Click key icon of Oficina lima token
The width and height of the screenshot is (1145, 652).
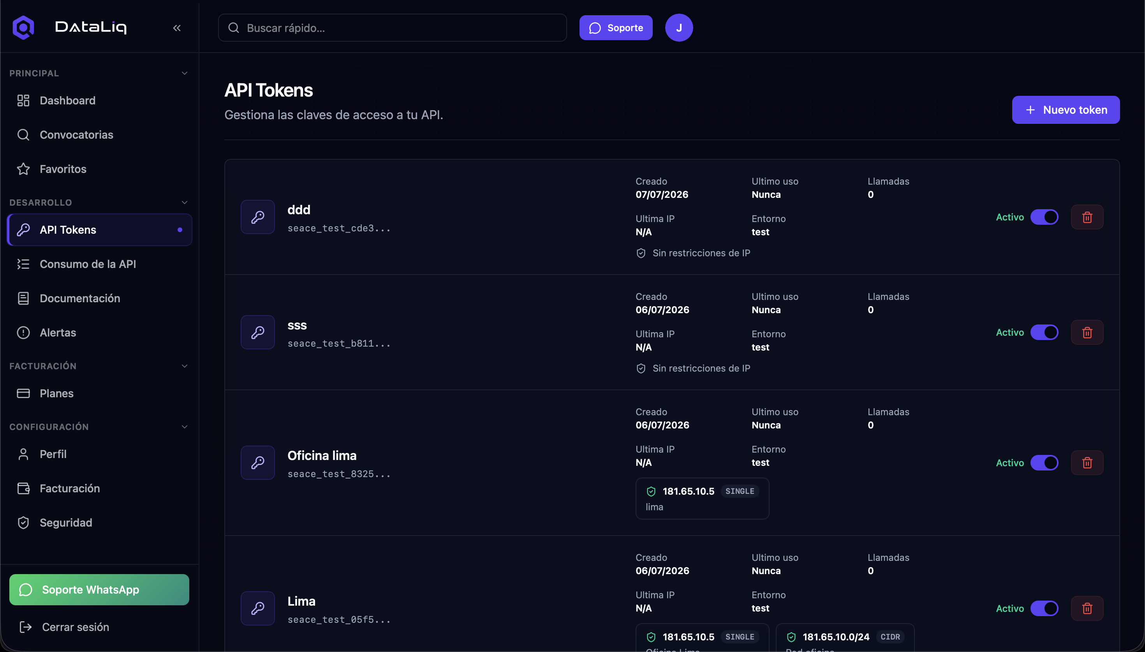(258, 463)
